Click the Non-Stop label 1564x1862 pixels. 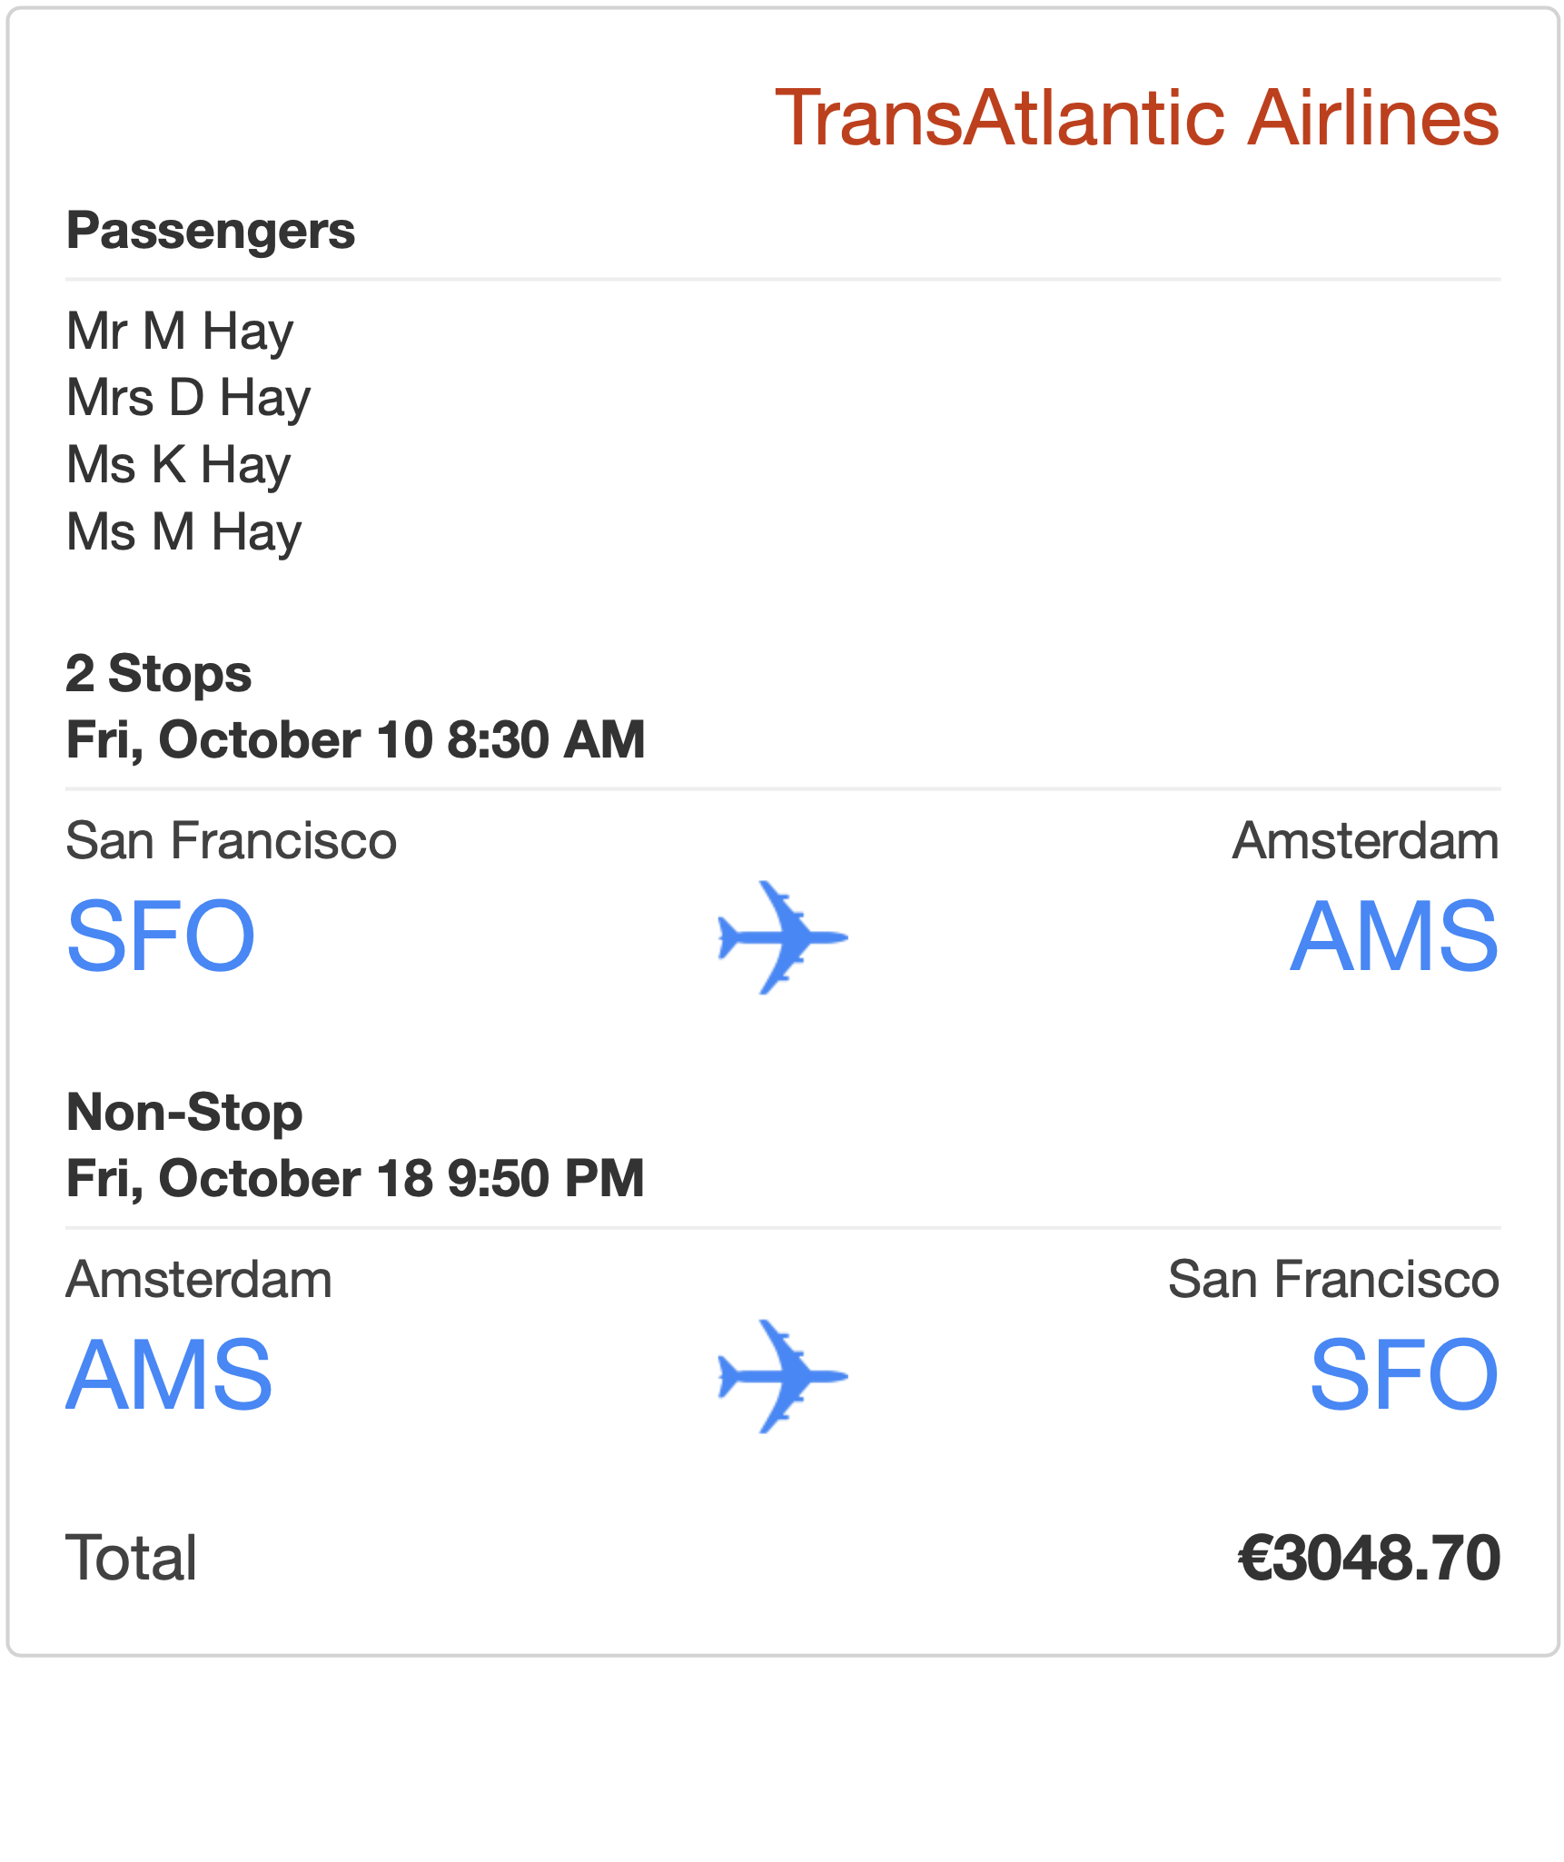tap(184, 1113)
